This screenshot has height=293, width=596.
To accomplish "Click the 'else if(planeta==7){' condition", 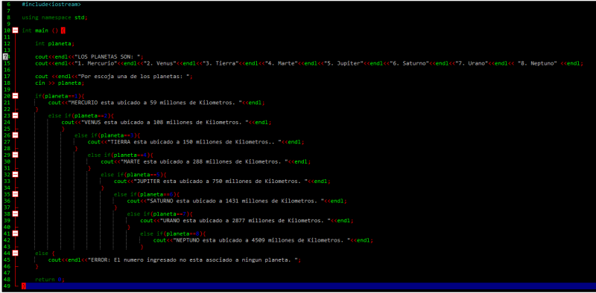I will [160, 214].
